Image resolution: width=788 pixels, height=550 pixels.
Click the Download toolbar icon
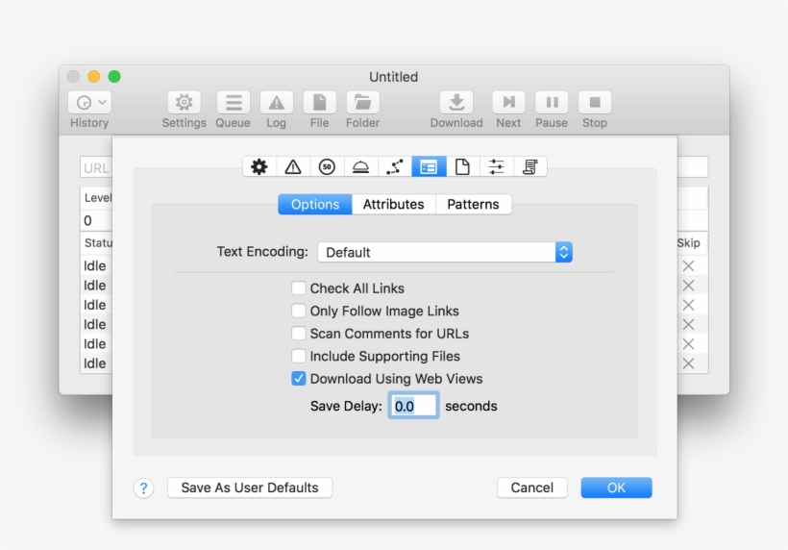point(456,103)
